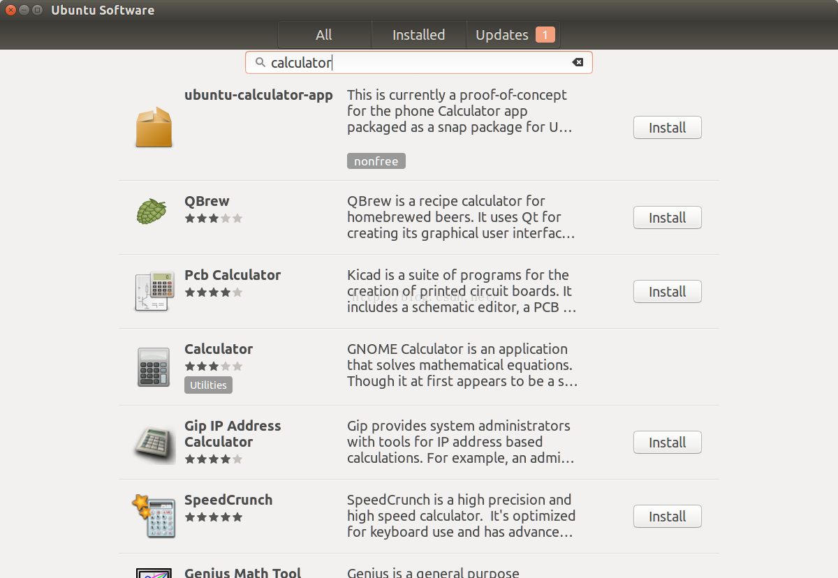Click the magnifier icon in the search field
The image size is (838, 578).
tap(260, 63)
